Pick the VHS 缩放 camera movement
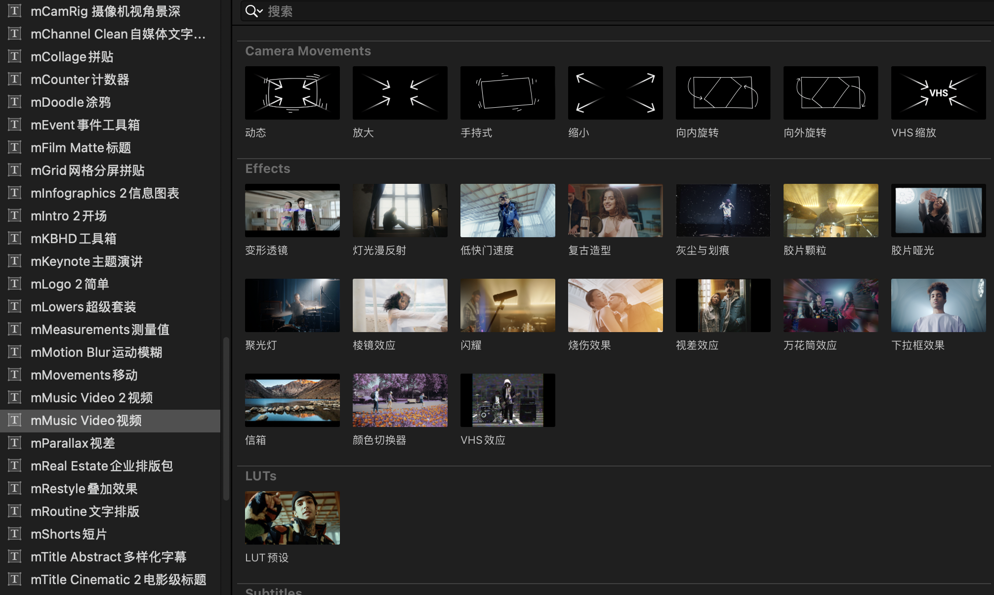The image size is (994, 595). coord(939,93)
